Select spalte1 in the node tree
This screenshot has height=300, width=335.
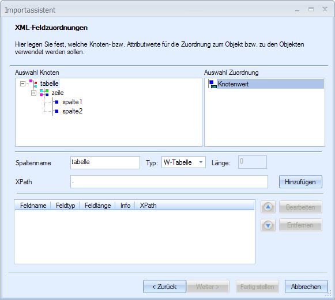(72, 102)
